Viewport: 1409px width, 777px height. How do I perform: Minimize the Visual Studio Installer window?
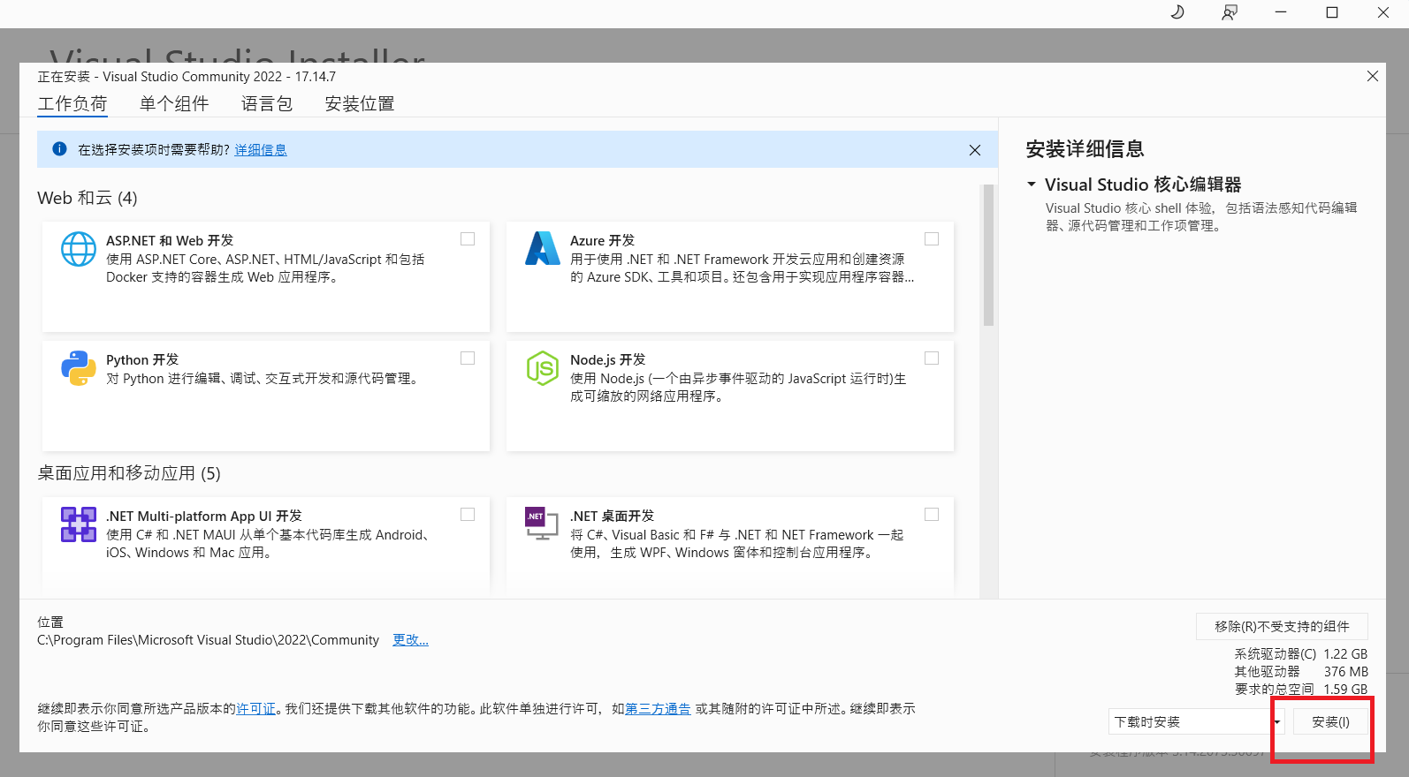pos(1281,12)
